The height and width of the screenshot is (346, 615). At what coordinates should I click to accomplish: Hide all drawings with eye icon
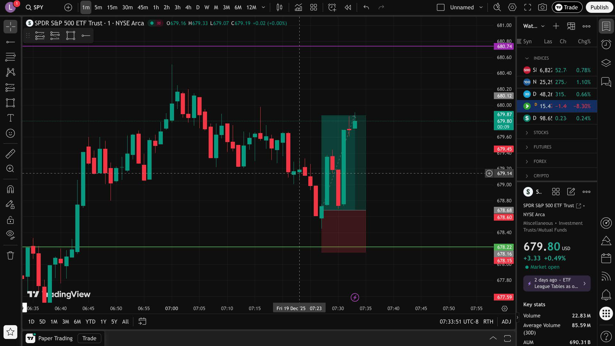click(x=11, y=235)
